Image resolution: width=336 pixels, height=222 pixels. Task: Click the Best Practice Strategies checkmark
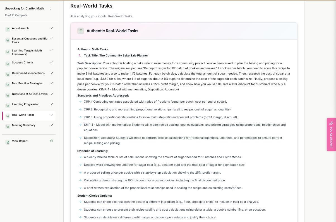pos(52,83)
